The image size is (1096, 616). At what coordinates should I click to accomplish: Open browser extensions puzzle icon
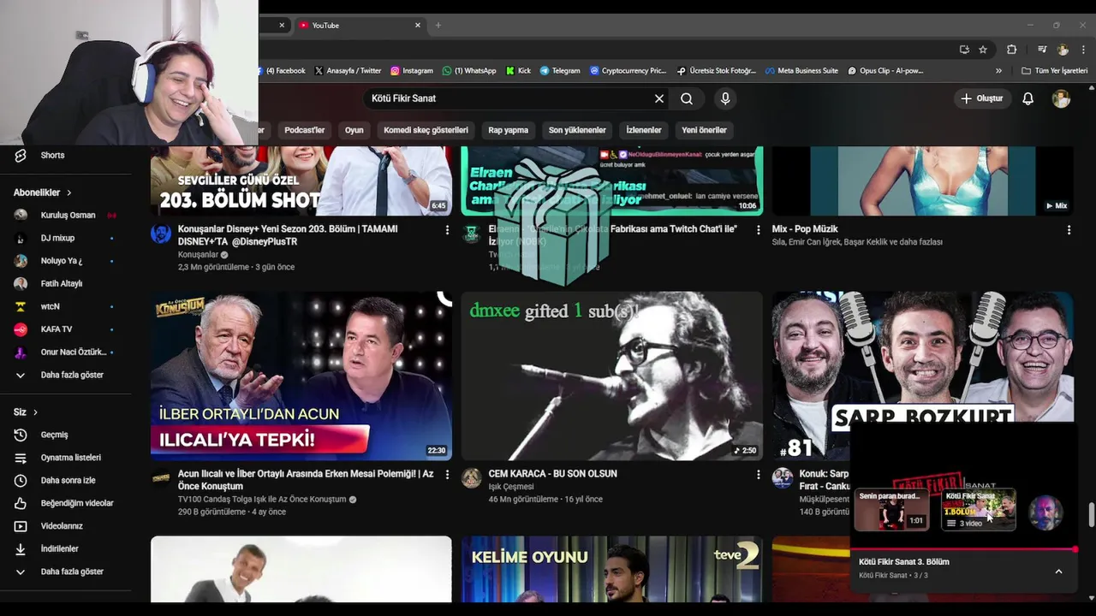click(1011, 50)
